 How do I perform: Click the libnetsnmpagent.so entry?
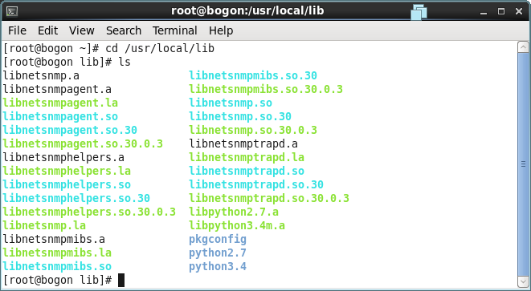point(60,116)
